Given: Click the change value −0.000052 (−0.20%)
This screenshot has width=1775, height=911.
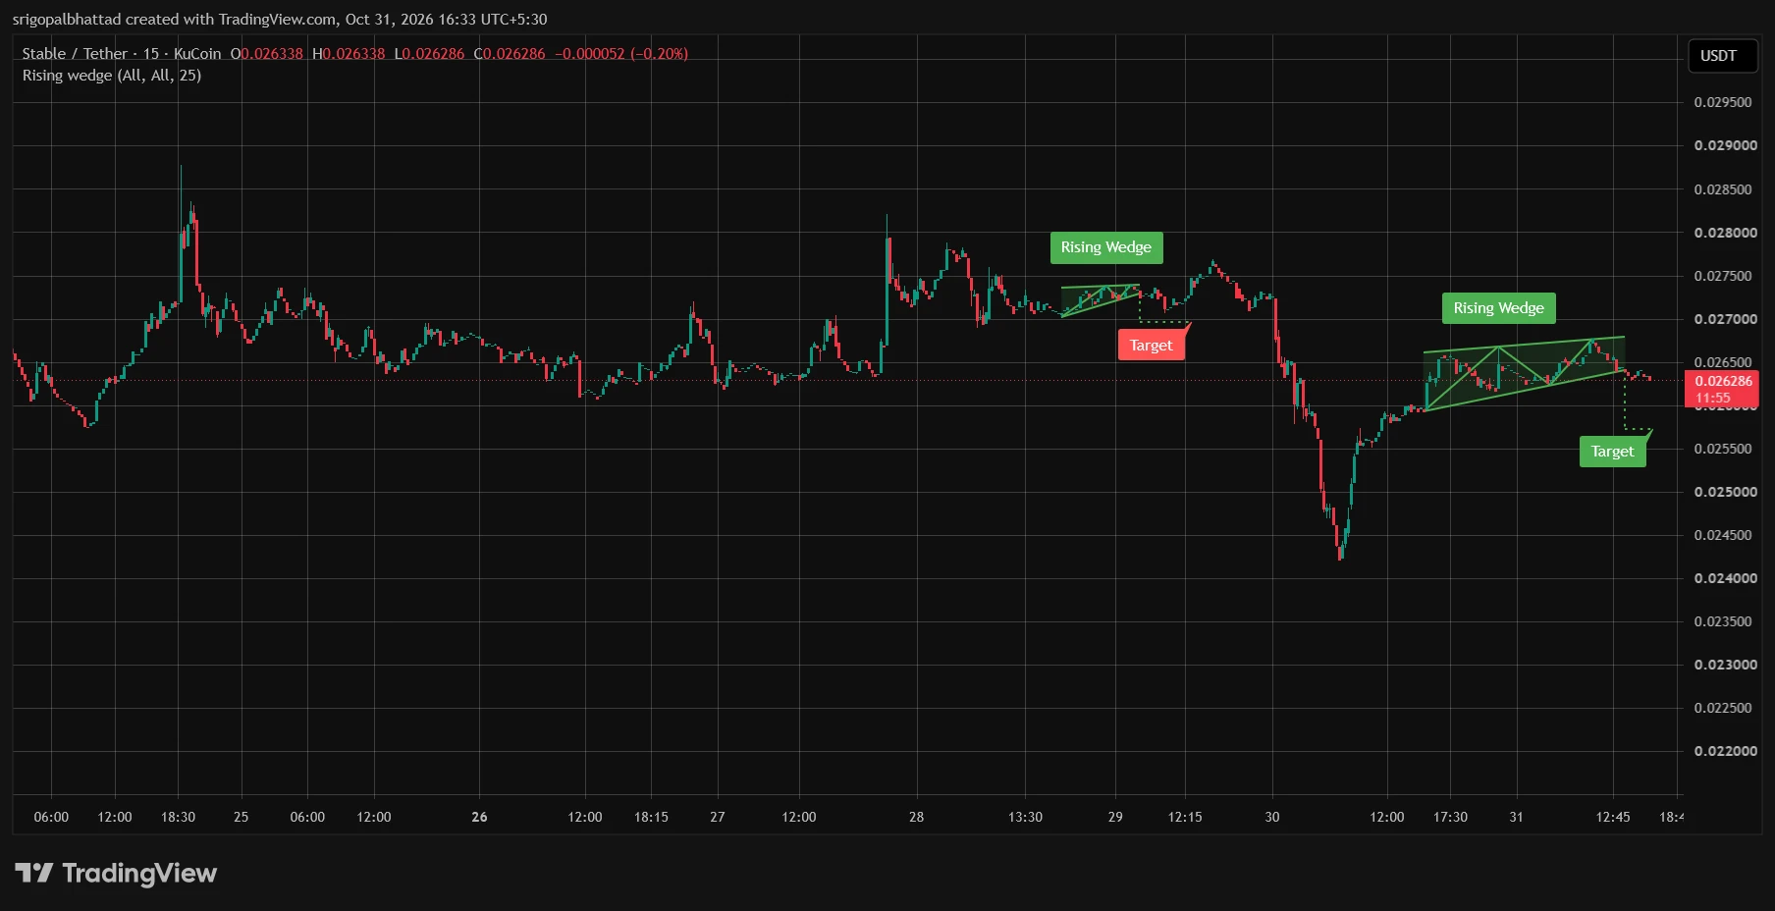Looking at the screenshot, I should [x=621, y=54].
